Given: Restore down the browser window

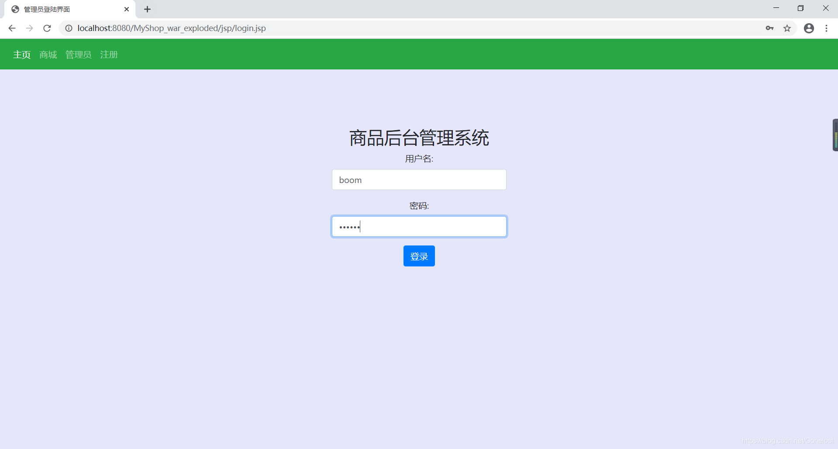Looking at the screenshot, I should [x=800, y=8].
